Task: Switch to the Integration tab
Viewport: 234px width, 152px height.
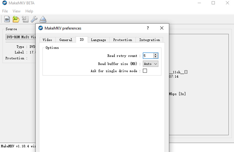Action: tap(149, 40)
